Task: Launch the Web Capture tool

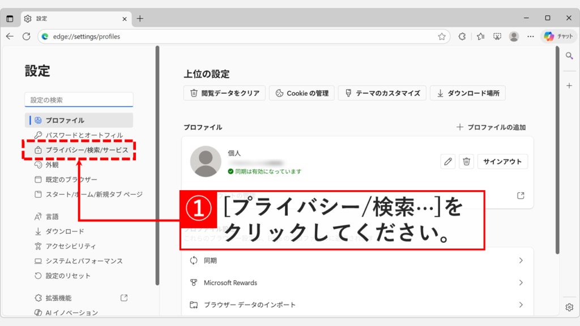Action: [x=497, y=36]
